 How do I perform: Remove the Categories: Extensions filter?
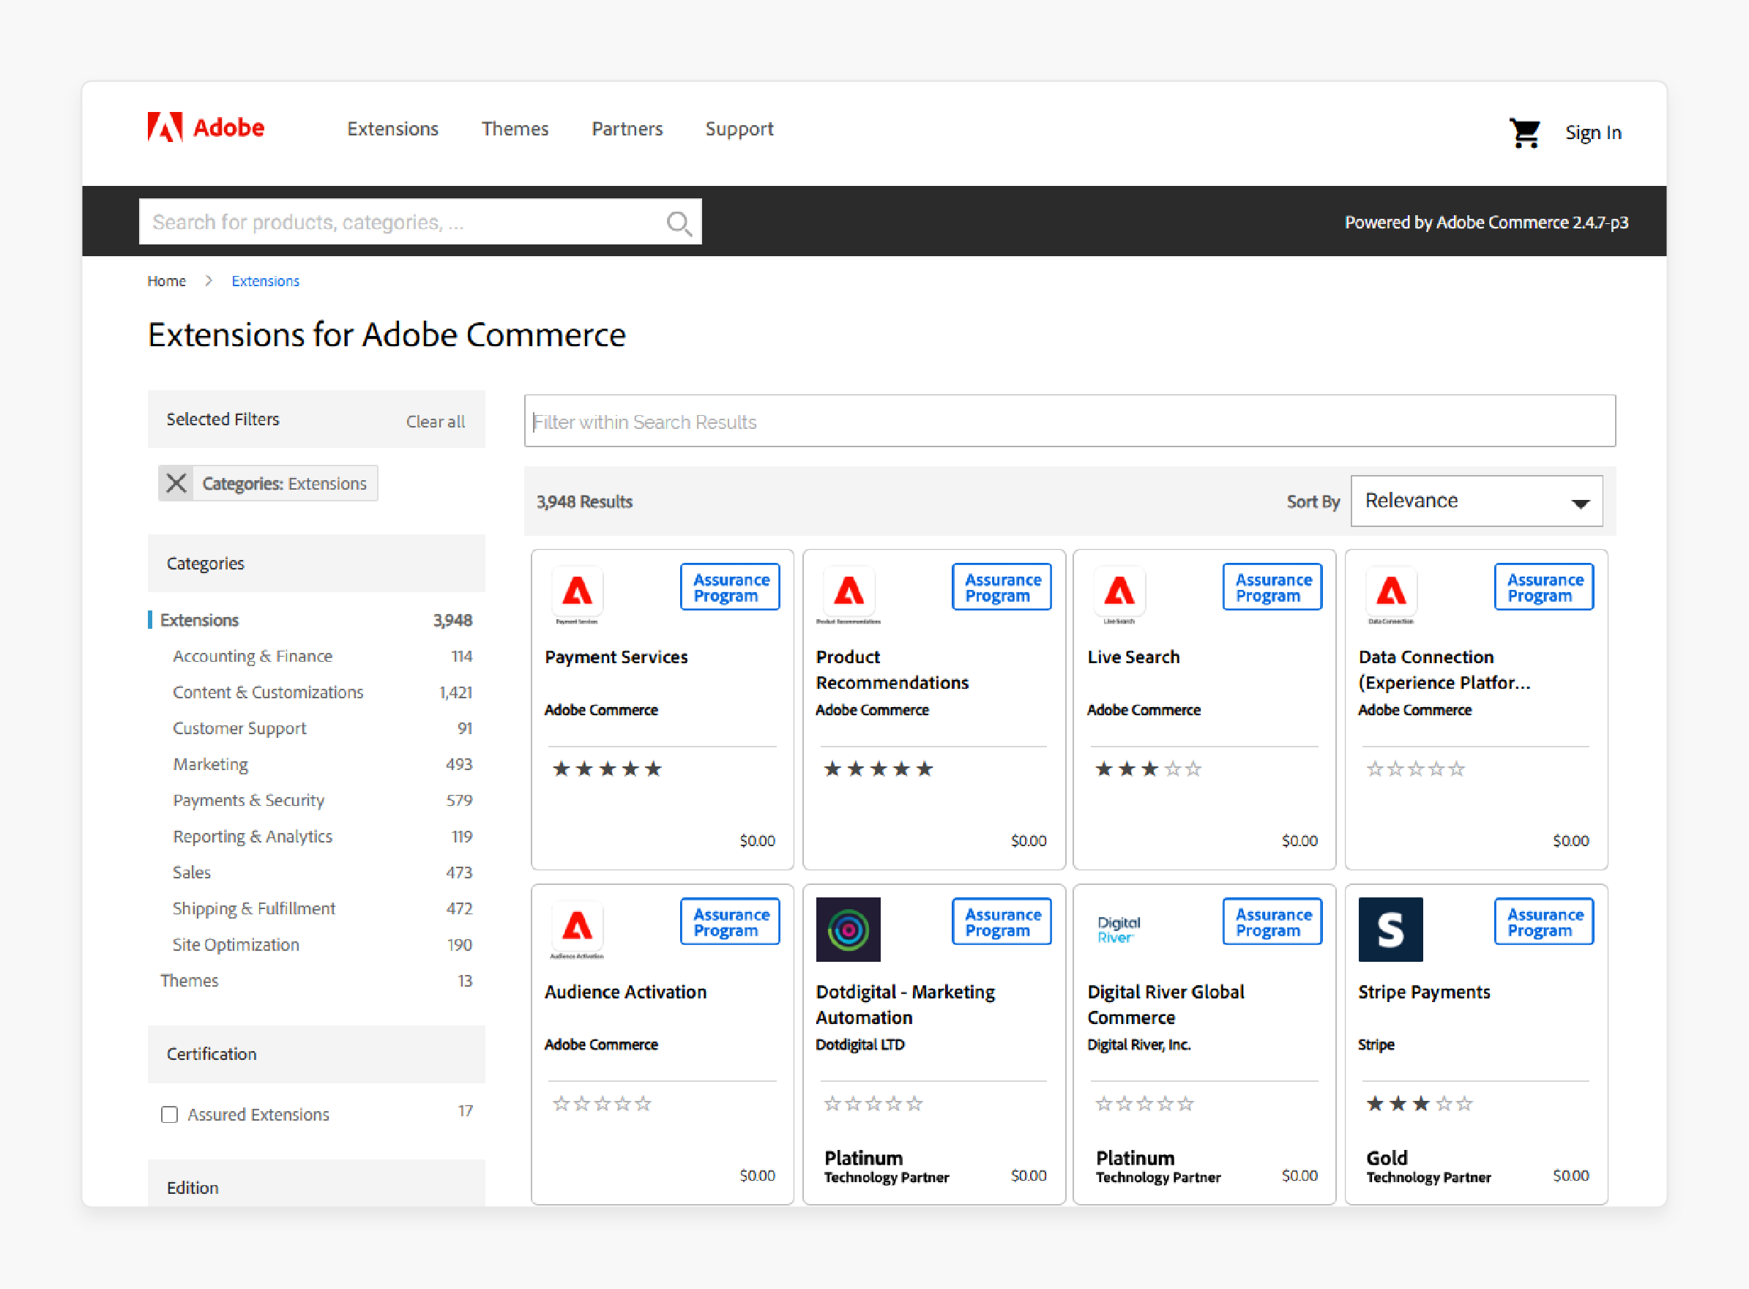tap(176, 484)
